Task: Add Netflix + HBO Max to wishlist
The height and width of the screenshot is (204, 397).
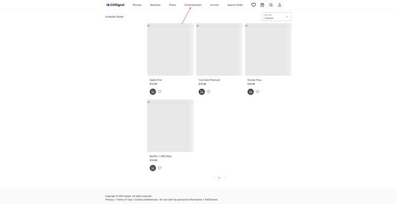Action: click(x=159, y=168)
